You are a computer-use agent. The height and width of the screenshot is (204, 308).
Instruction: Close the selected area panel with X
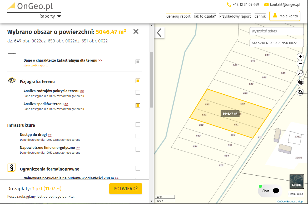click(x=136, y=32)
